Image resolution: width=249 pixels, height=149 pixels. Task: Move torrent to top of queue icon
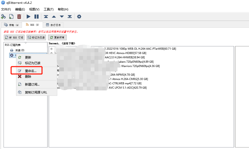[46, 17]
